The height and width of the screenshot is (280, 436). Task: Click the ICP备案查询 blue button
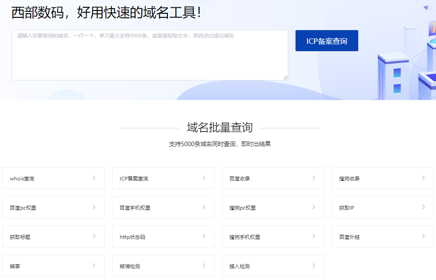click(327, 41)
